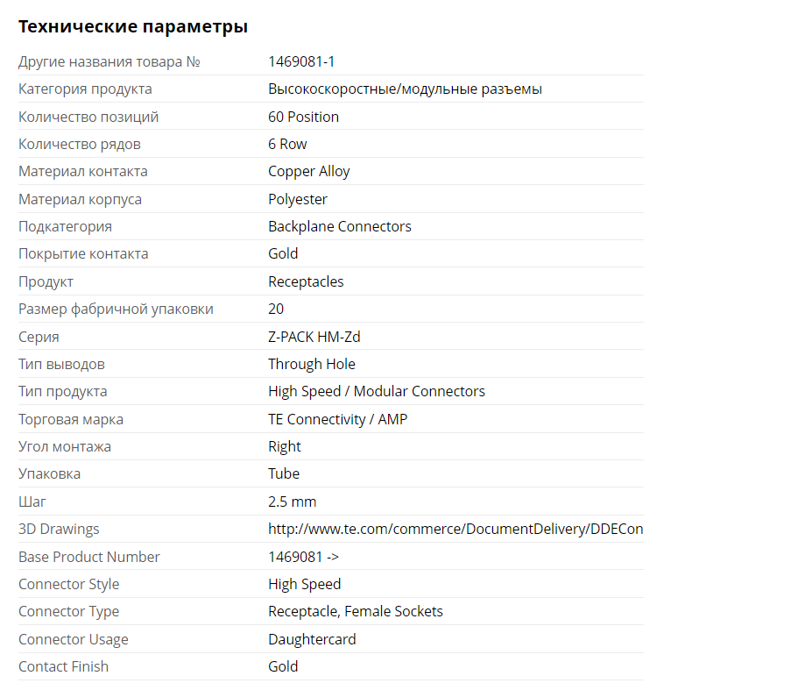Click the 6 Row value
Image resolution: width=791 pixels, height=683 pixels.
(287, 144)
